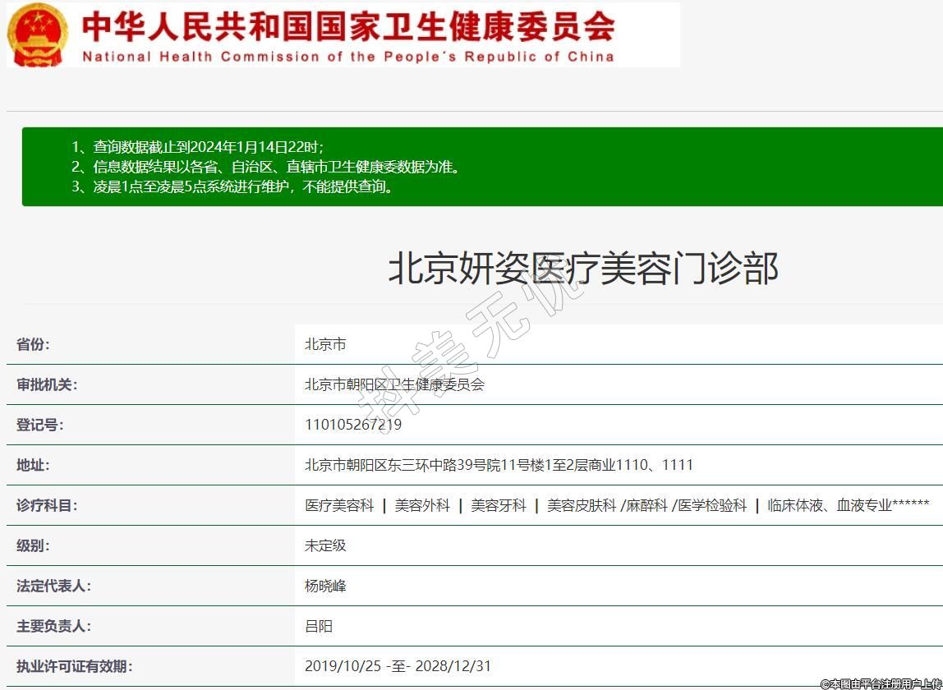The width and height of the screenshot is (943, 690).
Task: Click the license validity period dates
Action: 398,666
